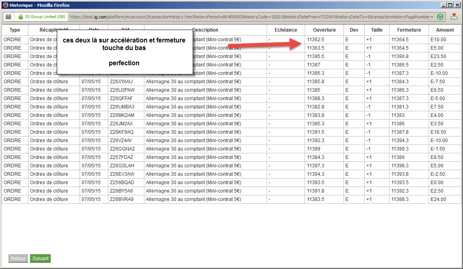Click opening price 11362.5
The height and width of the screenshot is (269, 463).
point(315,40)
